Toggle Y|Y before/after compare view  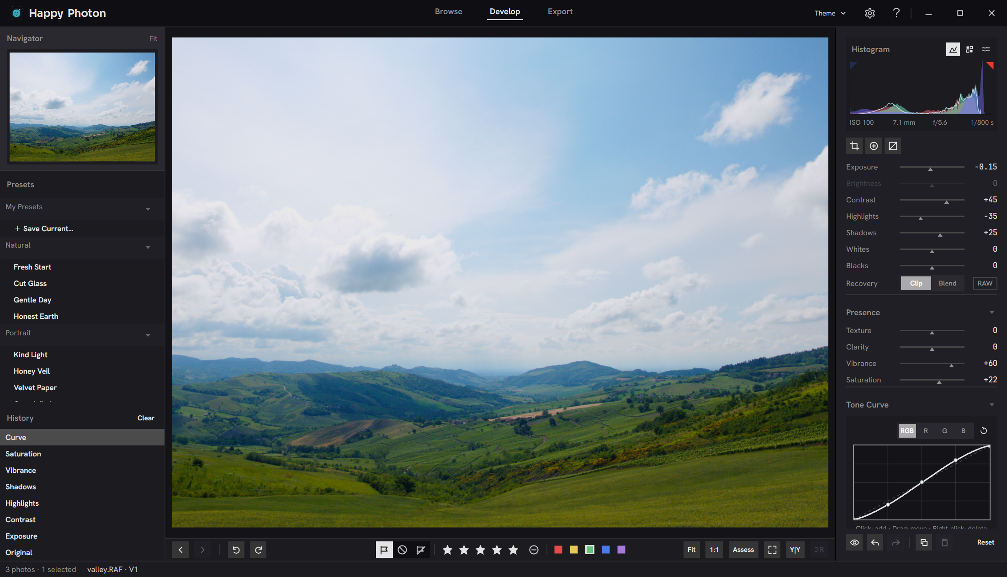coord(795,550)
